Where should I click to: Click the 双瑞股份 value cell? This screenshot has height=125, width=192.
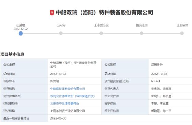(x=170, y=64)
